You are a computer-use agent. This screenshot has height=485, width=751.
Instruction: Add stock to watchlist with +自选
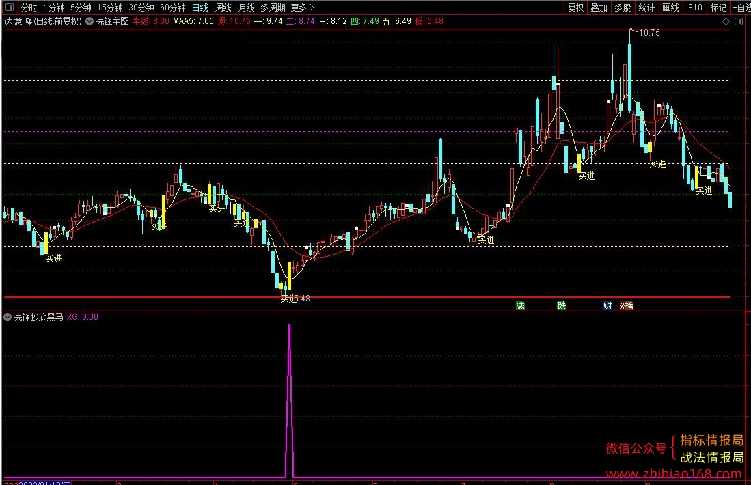pos(742,8)
